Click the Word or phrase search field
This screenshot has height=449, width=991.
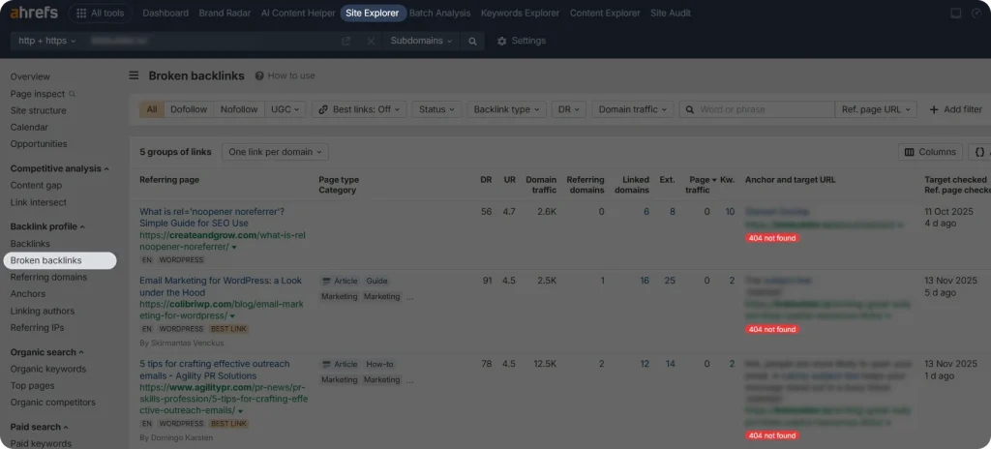[x=757, y=109]
